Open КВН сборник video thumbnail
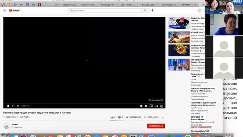 point(179,65)
